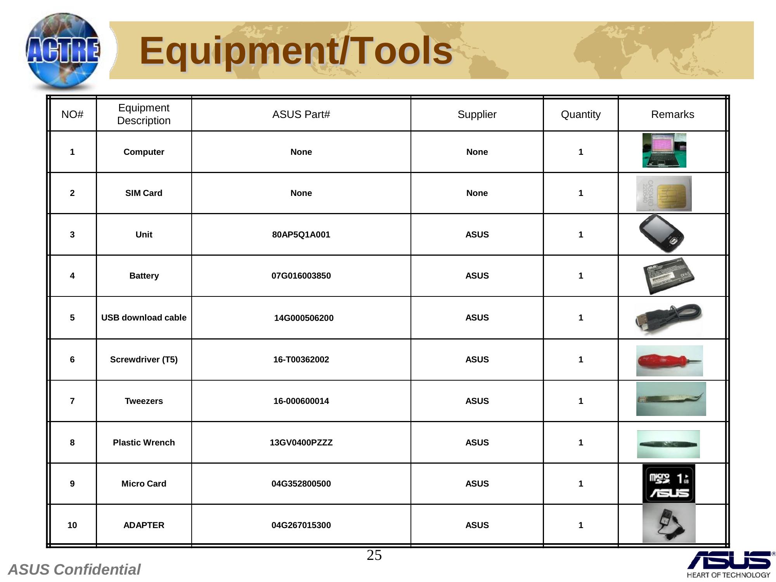Open the USB download cable photo
This screenshot has width=776, height=582.
coord(669,319)
